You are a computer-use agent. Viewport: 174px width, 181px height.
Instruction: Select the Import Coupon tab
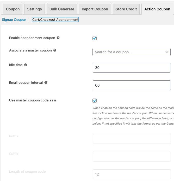95,9
